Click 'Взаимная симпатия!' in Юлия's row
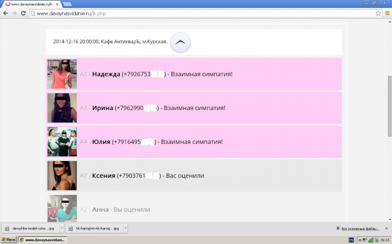Viewport: 392px width, 244px height. tap(192, 142)
